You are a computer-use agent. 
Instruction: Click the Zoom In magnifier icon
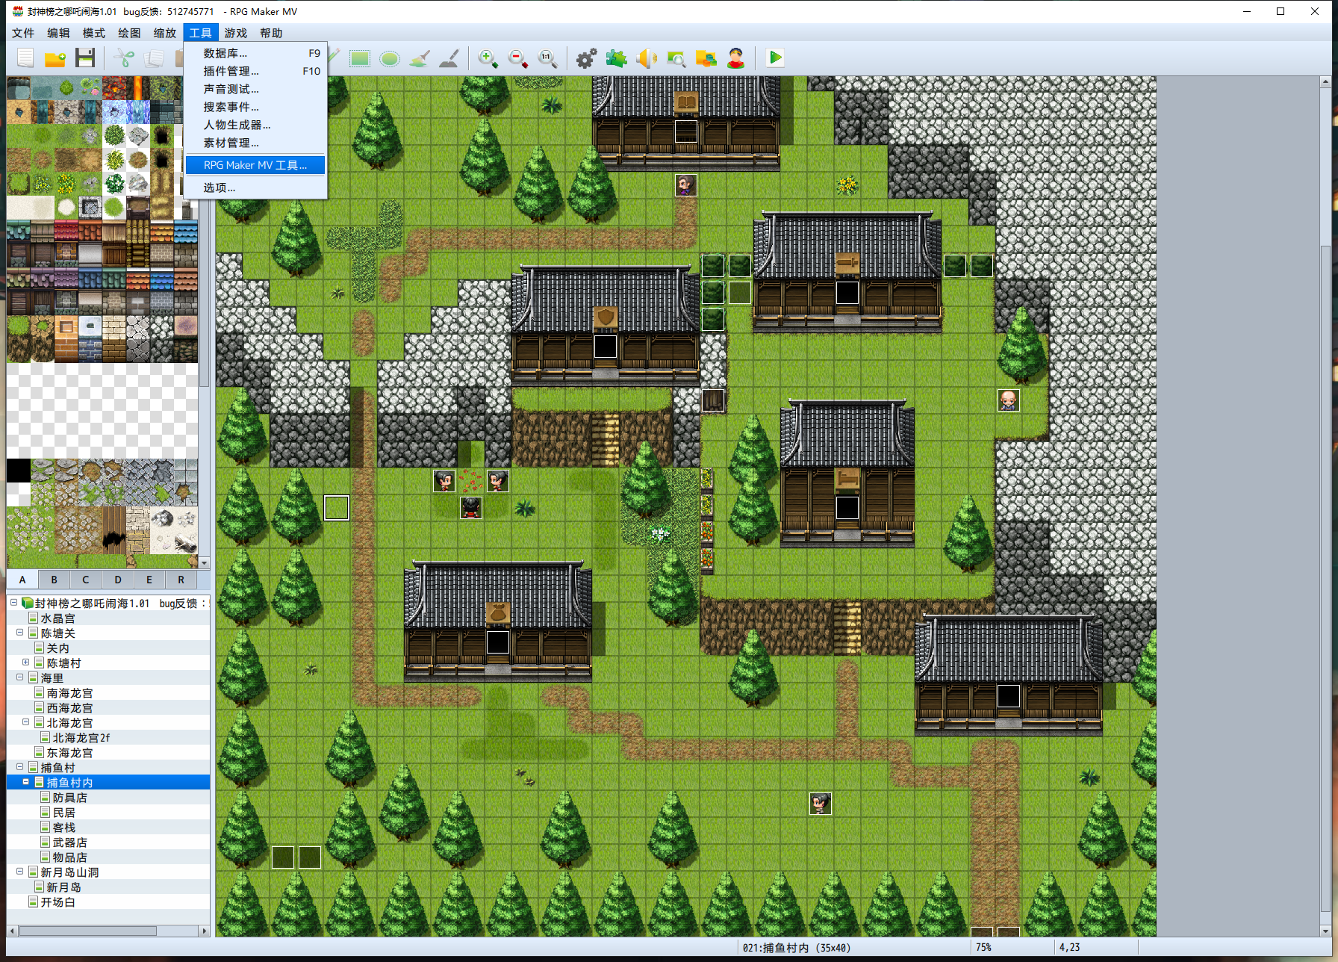tap(488, 58)
